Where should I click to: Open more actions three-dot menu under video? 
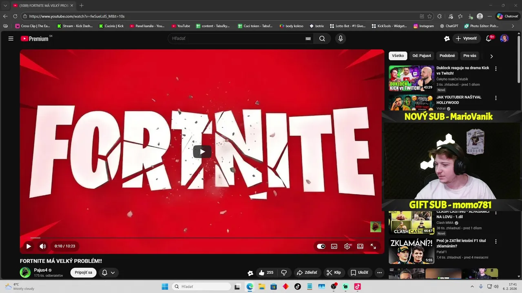(379, 273)
